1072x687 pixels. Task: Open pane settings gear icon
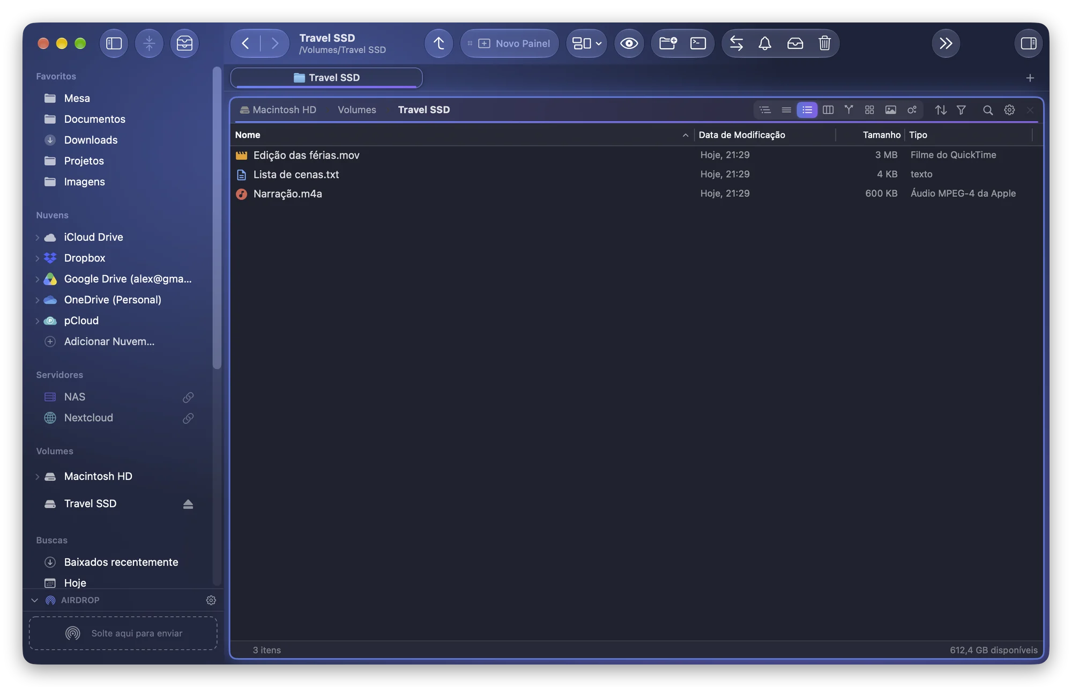1009,110
